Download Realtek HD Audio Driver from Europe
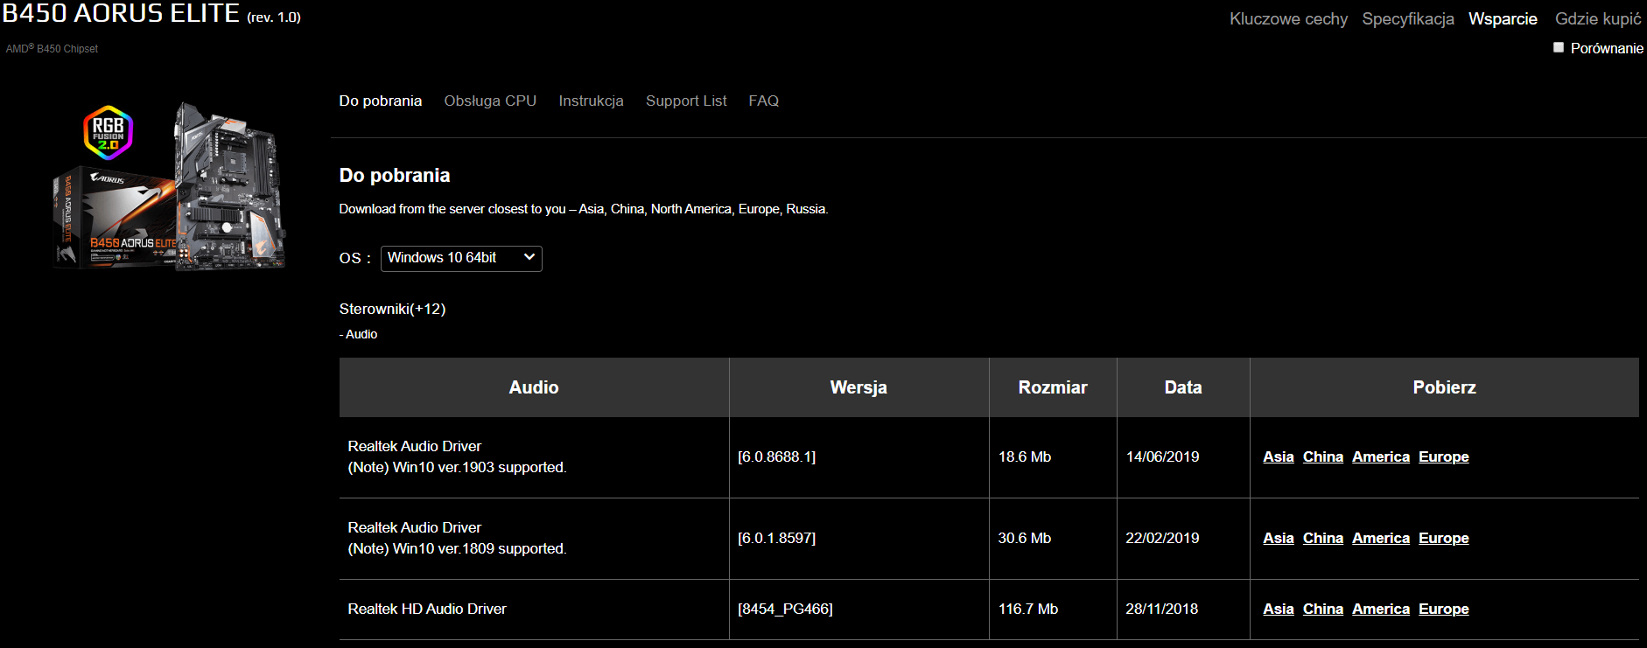The height and width of the screenshot is (648, 1647). point(1444,609)
